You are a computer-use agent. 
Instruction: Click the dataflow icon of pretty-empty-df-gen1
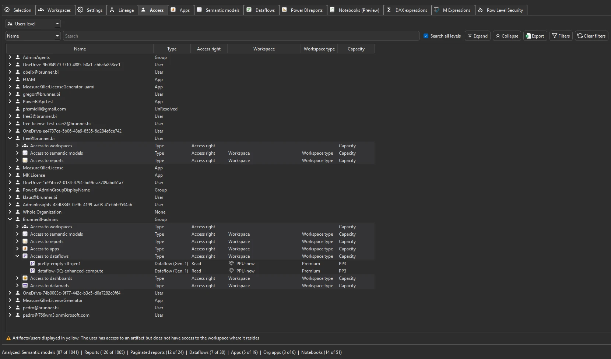coord(32,263)
